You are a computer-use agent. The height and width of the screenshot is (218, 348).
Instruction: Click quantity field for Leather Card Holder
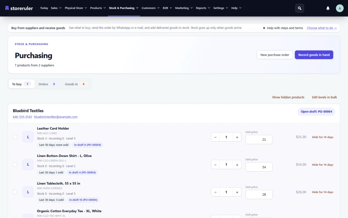coord(226,137)
